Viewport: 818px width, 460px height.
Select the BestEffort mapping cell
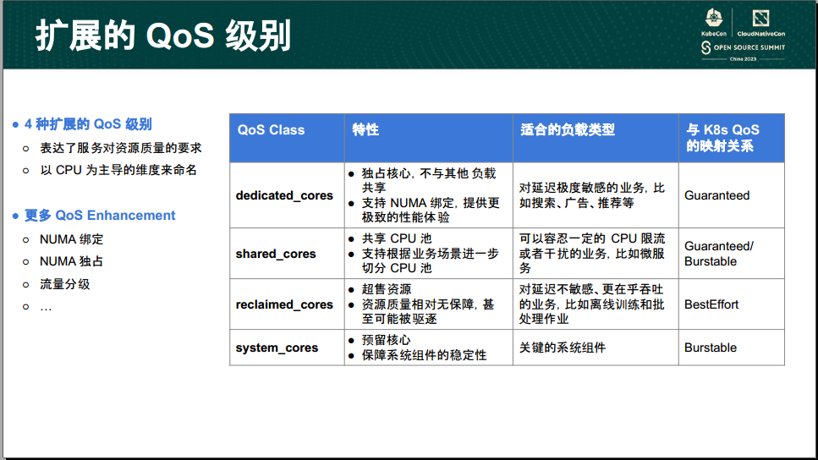click(x=711, y=304)
